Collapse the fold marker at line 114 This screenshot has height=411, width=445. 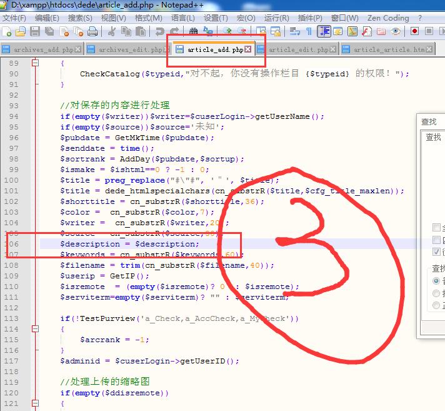click(x=35, y=329)
